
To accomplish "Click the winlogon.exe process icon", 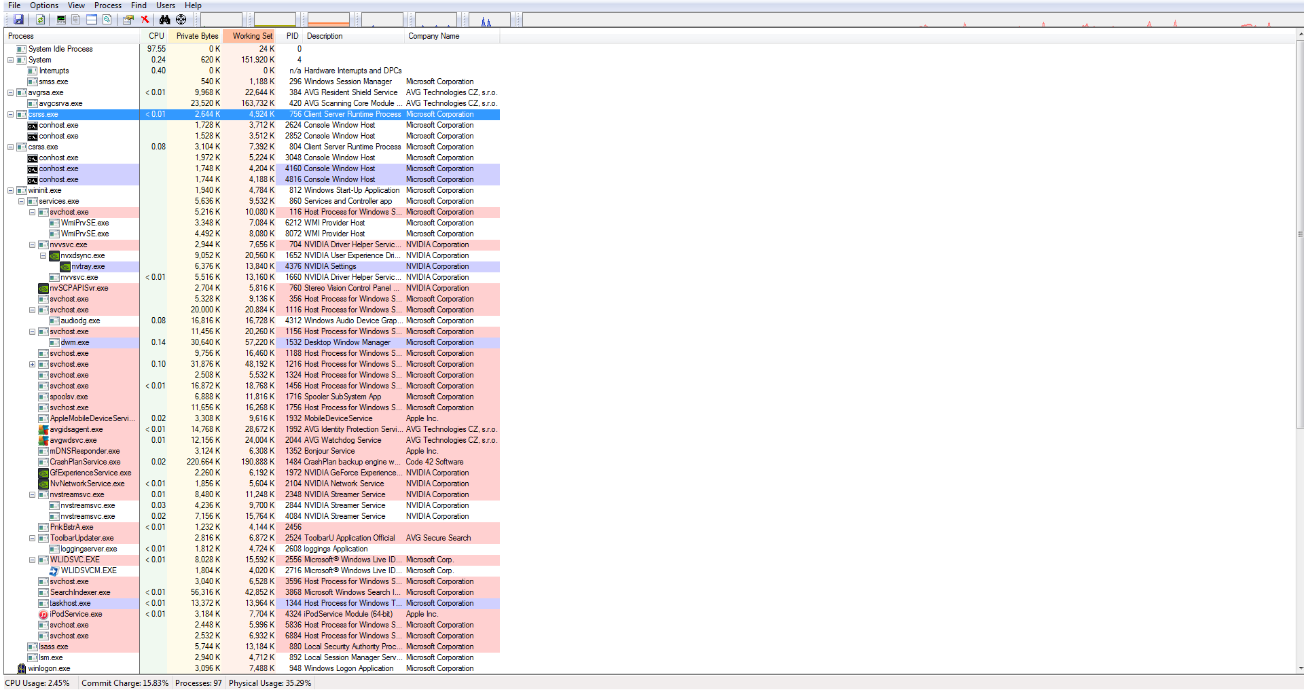I will [22, 669].
